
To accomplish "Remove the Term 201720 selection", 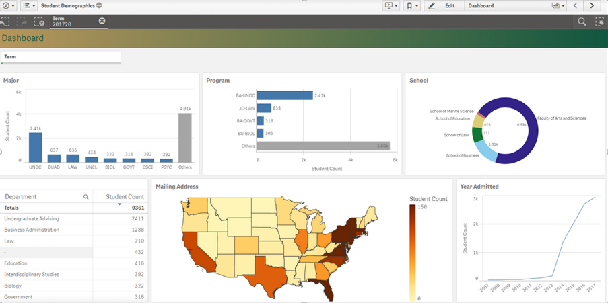I will pyautogui.click(x=102, y=21).
